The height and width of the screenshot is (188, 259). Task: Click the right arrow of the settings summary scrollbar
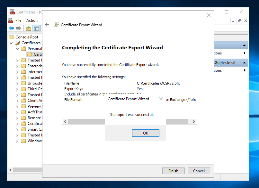coord(193,121)
